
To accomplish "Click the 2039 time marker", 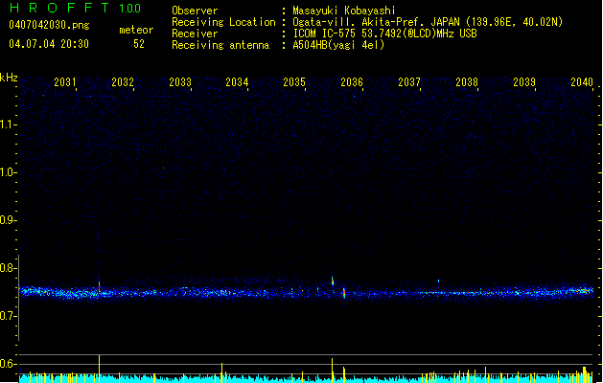I will (524, 82).
